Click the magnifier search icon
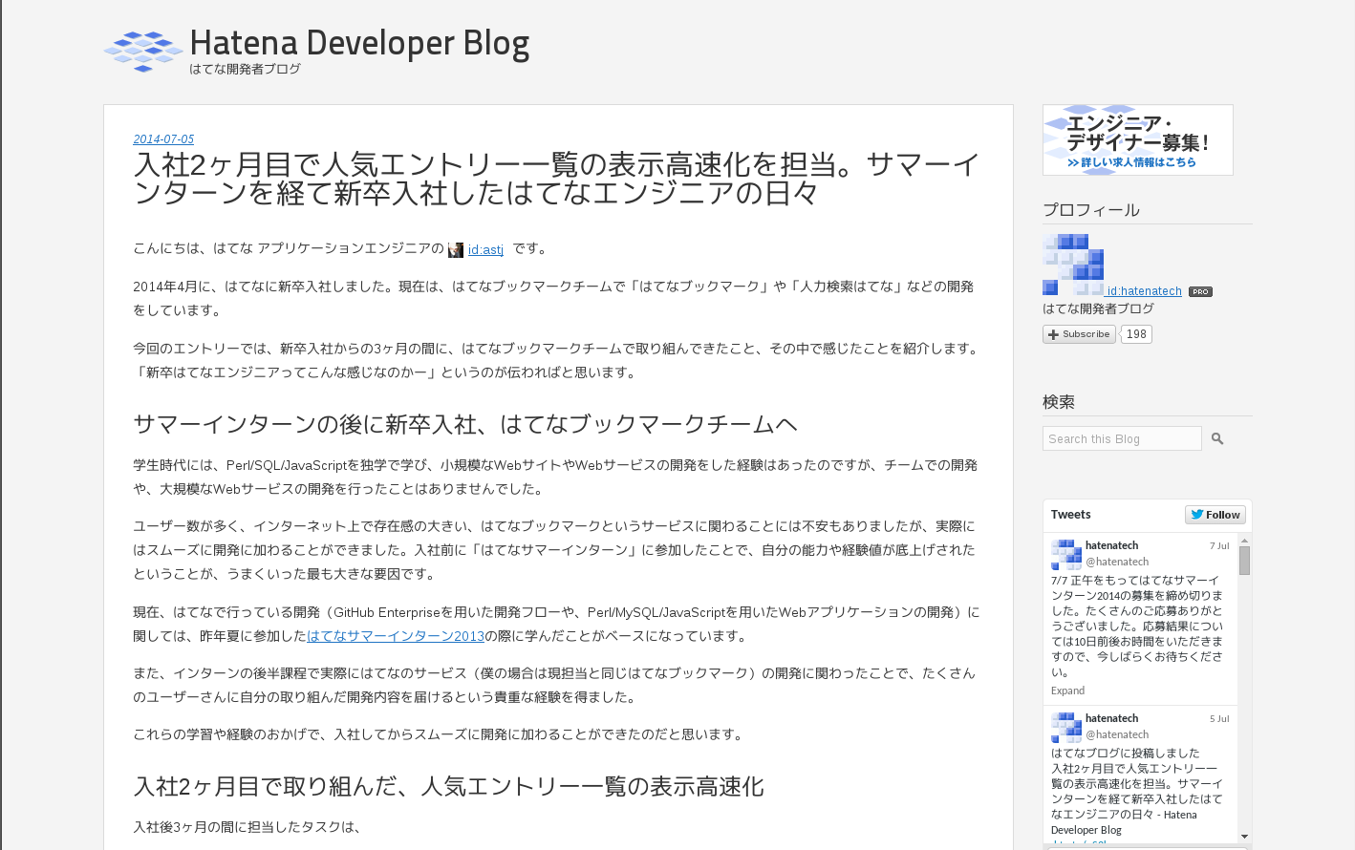1355x850 pixels. (x=1217, y=438)
